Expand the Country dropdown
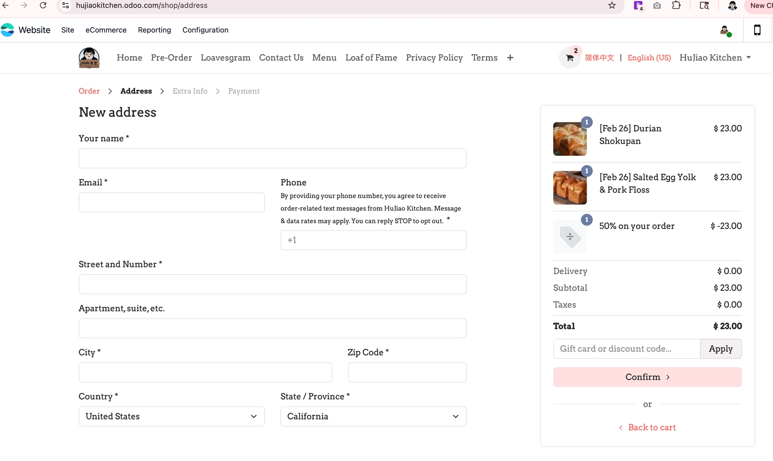Viewport: 773px width, 461px height. tap(172, 416)
